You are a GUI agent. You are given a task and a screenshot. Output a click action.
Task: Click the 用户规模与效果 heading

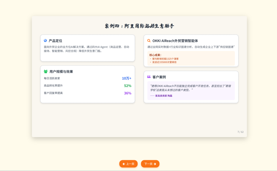61,72
